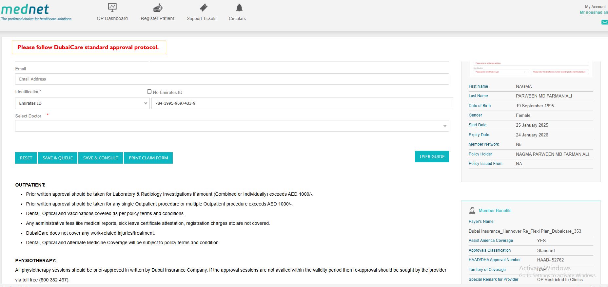608x287 pixels.
Task: Open the envelope messages icon
Action: click(x=605, y=22)
